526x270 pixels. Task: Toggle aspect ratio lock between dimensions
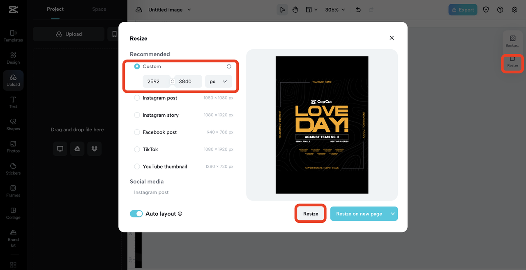[173, 81]
